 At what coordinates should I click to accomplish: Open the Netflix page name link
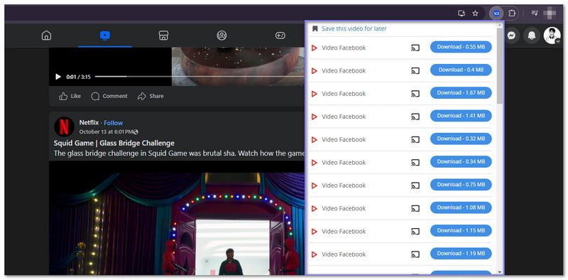point(89,123)
